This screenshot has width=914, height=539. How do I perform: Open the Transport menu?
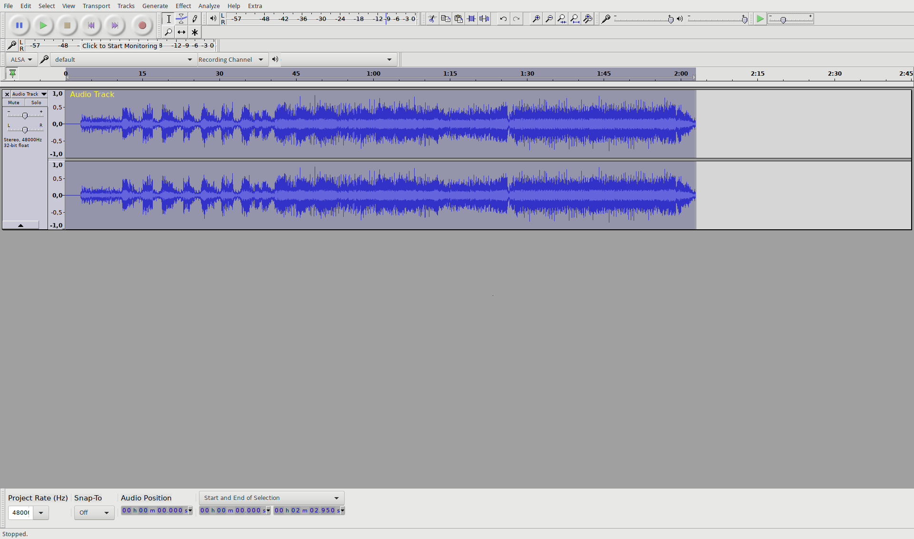tap(96, 6)
